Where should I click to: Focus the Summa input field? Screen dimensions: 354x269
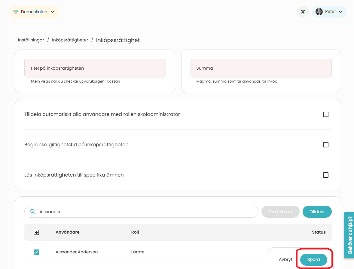pos(261,68)
